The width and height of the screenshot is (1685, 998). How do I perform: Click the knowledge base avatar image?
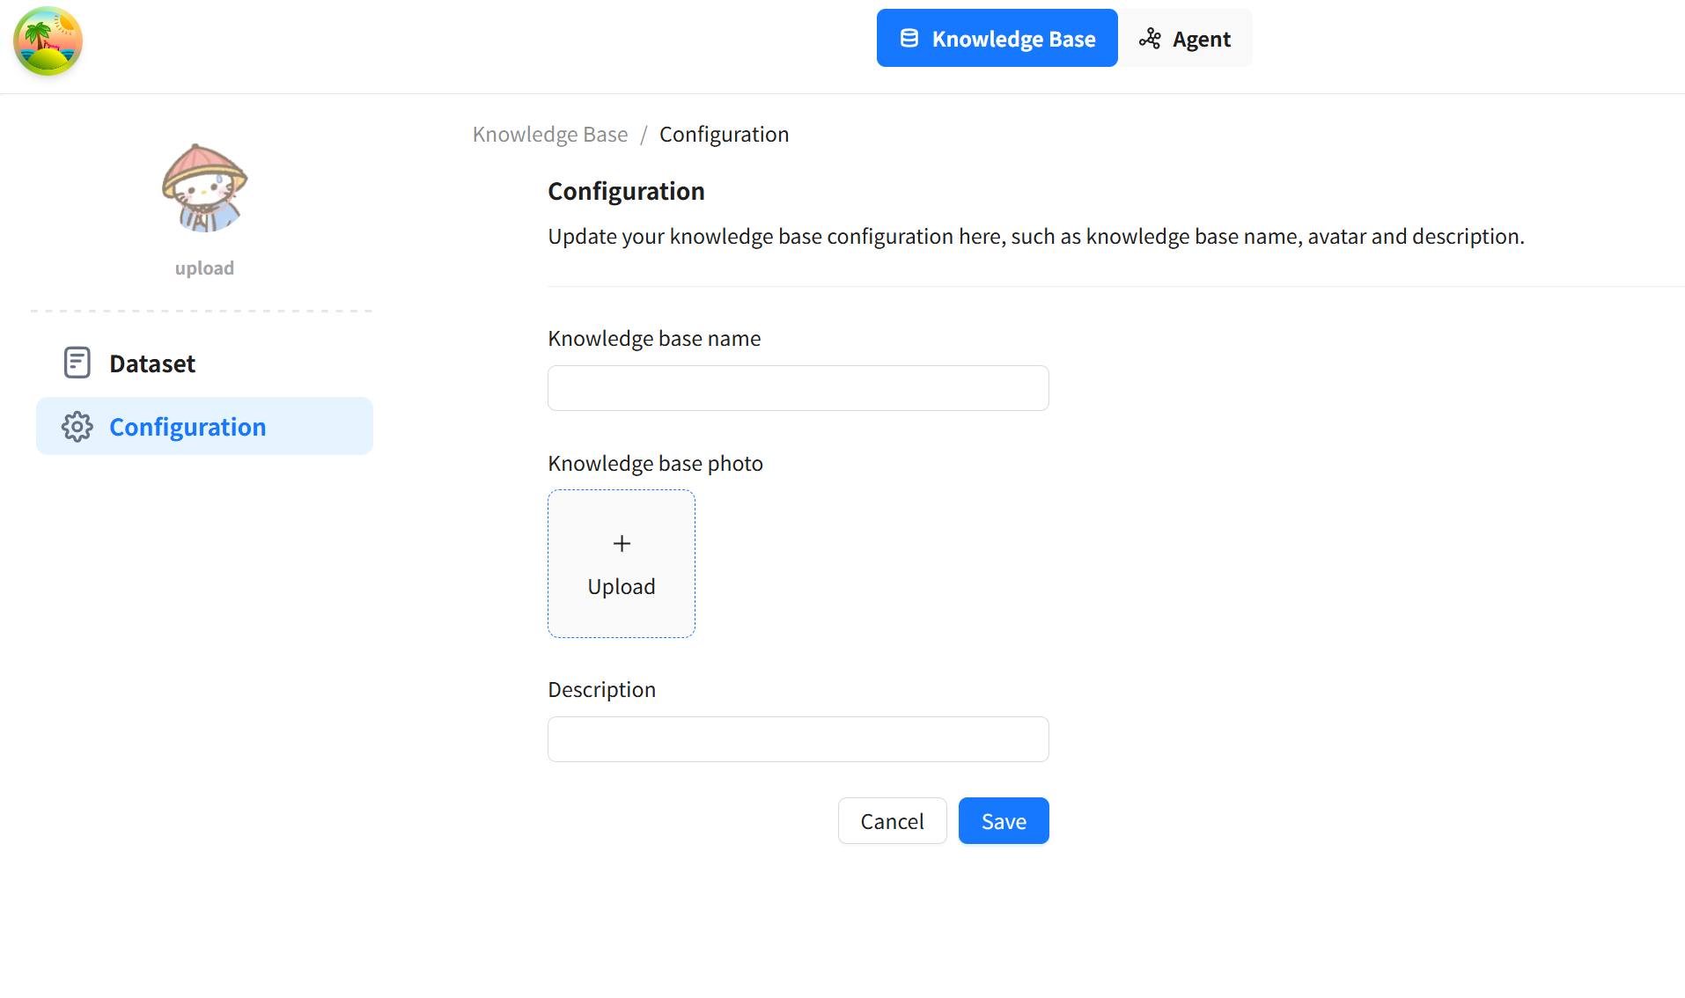[204, 188]
